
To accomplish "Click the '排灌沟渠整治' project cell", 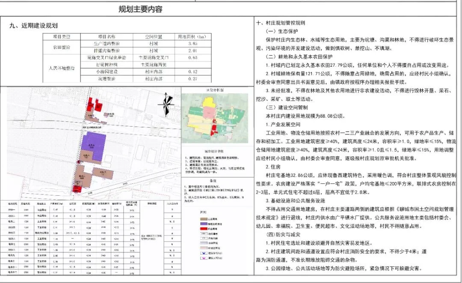I will [x=107, y=50].
